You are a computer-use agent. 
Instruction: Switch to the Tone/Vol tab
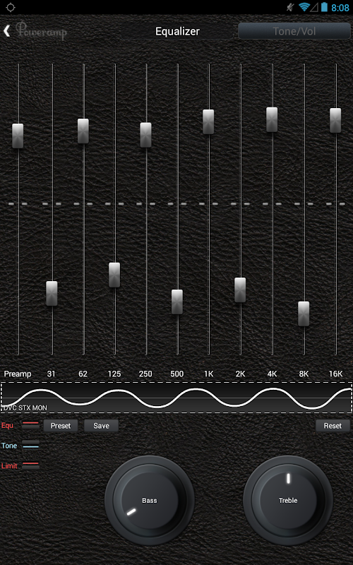(x=294, y=31)
